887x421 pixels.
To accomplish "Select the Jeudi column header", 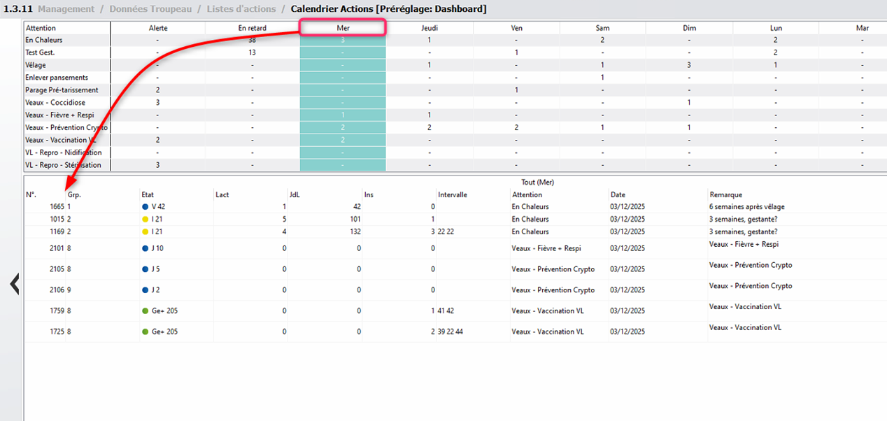I will point(430,28).
